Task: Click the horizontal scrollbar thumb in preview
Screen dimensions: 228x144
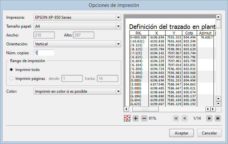Action: tap(146, 109)
